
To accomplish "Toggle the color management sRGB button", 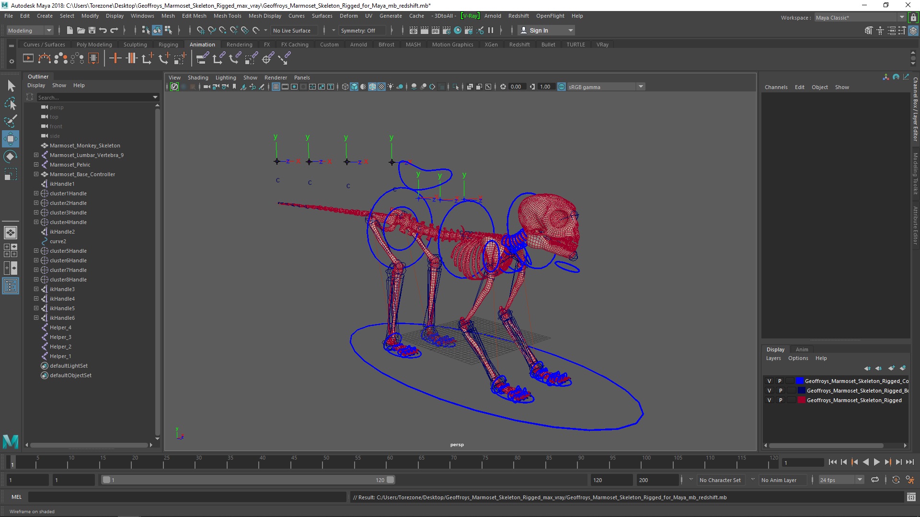I will (562, 87).
